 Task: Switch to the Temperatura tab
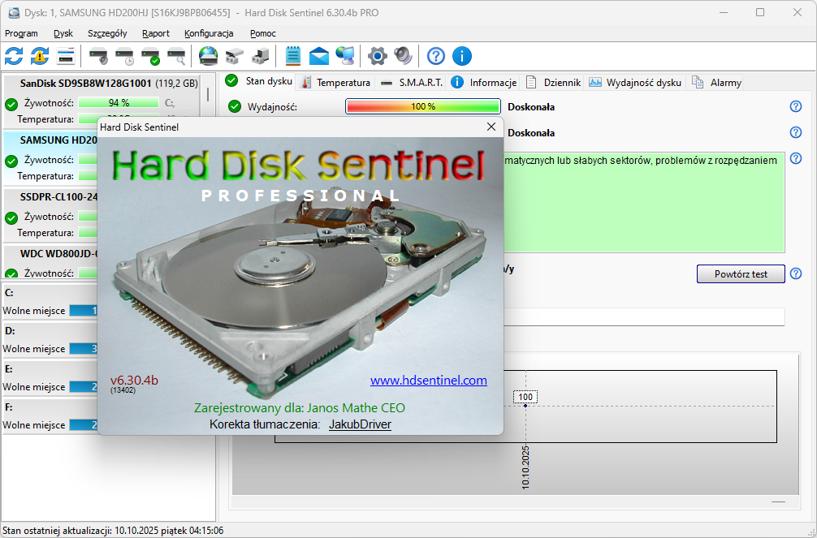point(336,82)
